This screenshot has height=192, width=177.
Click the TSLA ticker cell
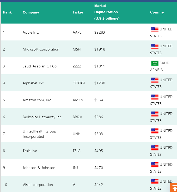click(x=77, y=151)
